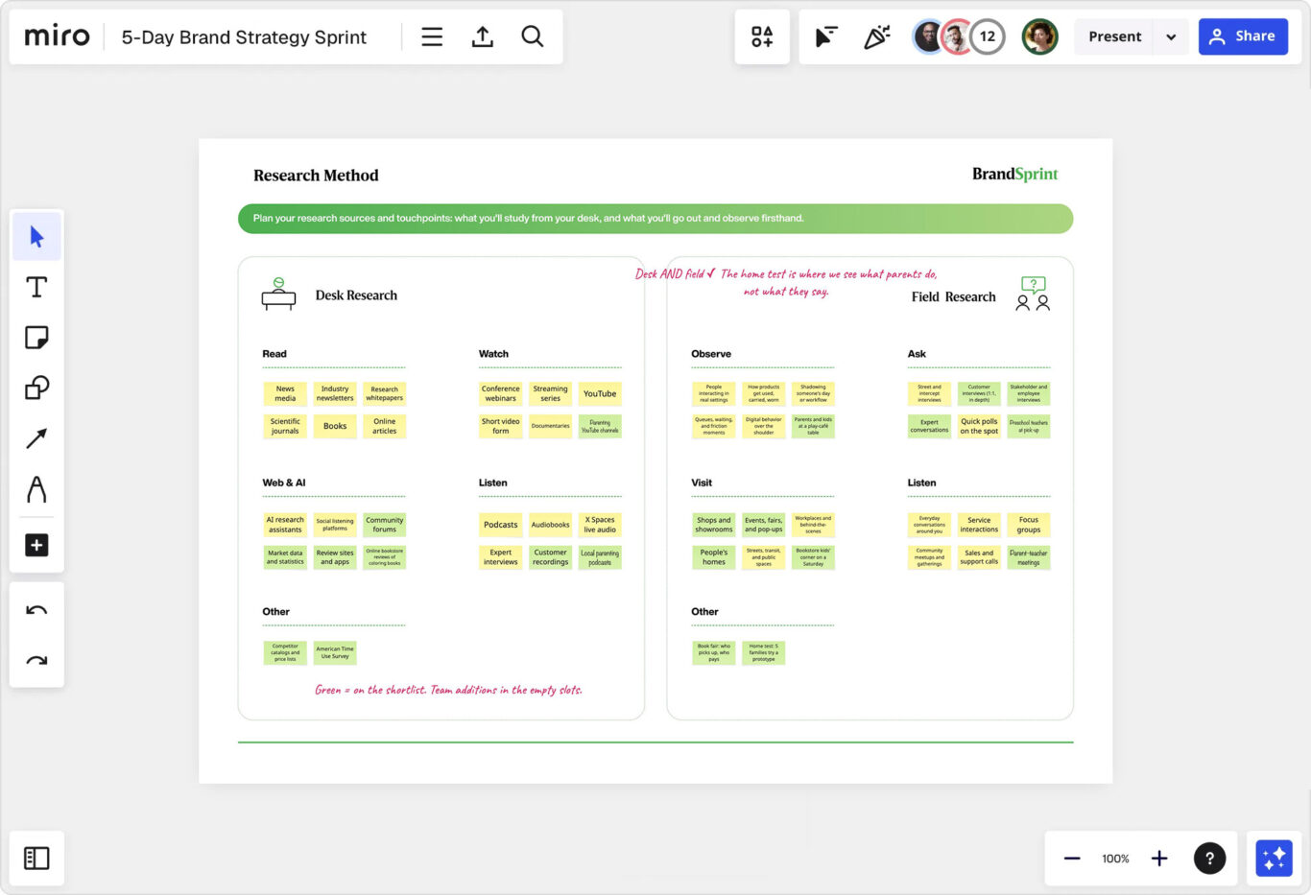Select the Field Research title text
Image resolution: width=1311 pixels, height=895 pixels.
pyautogui.click(x=954, y=297)
